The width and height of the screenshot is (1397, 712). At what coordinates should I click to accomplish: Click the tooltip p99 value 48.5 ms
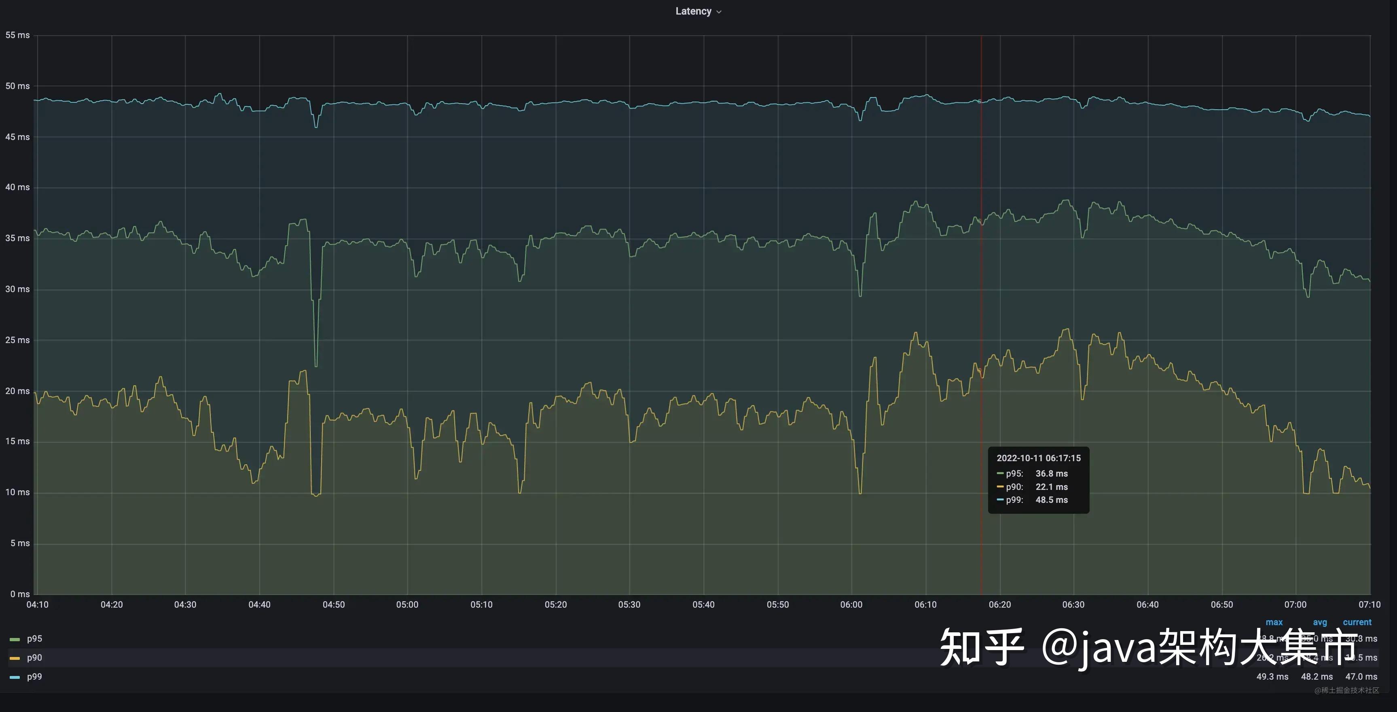pos(1052,500)
